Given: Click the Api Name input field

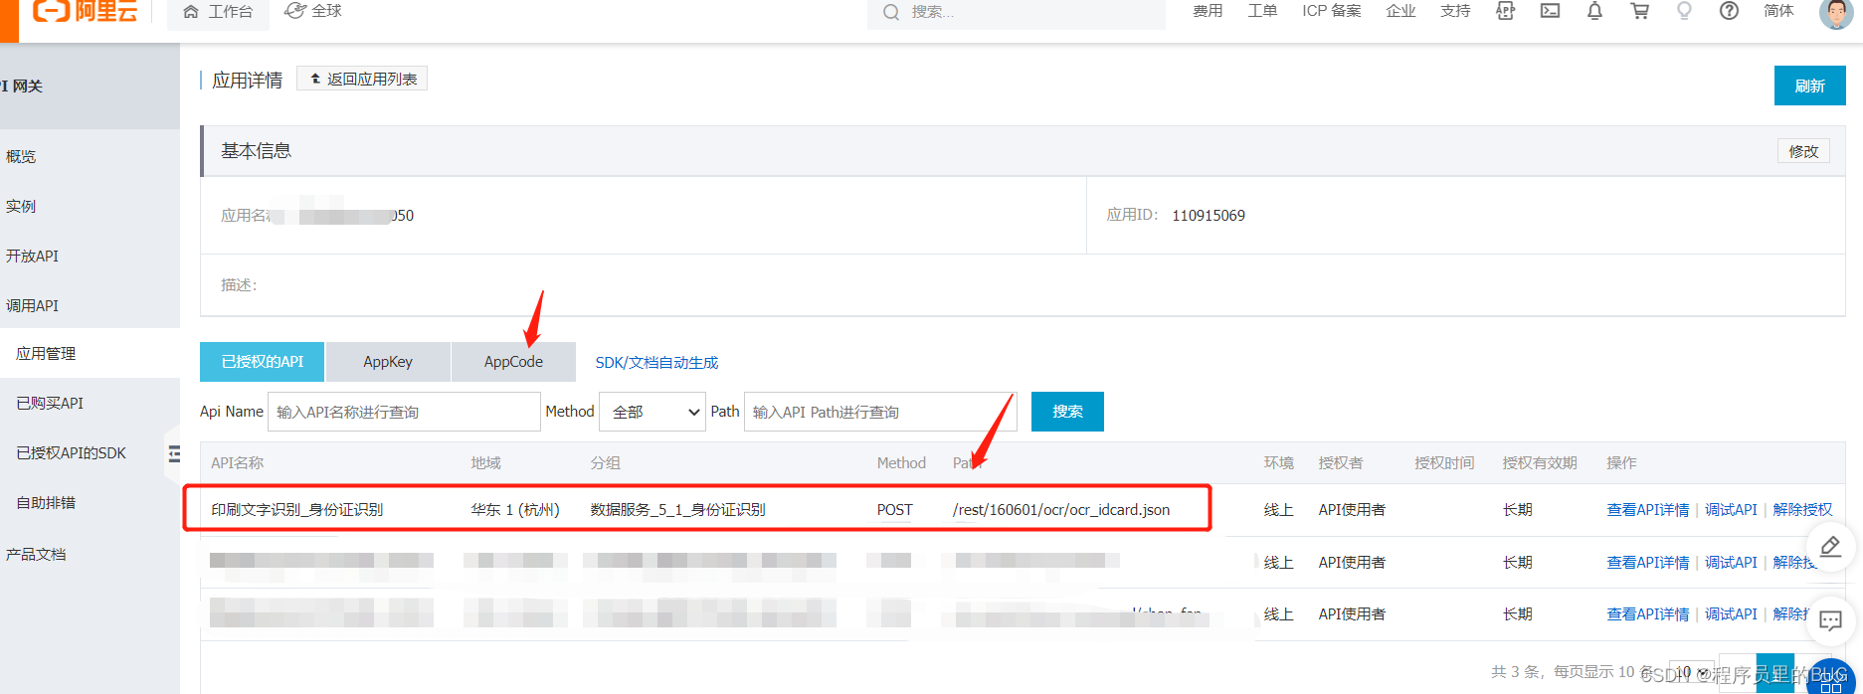Looking at the screenshot, I should point(404,412).
